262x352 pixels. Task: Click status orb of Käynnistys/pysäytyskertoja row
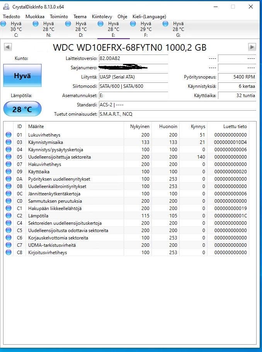pos(9,149)
